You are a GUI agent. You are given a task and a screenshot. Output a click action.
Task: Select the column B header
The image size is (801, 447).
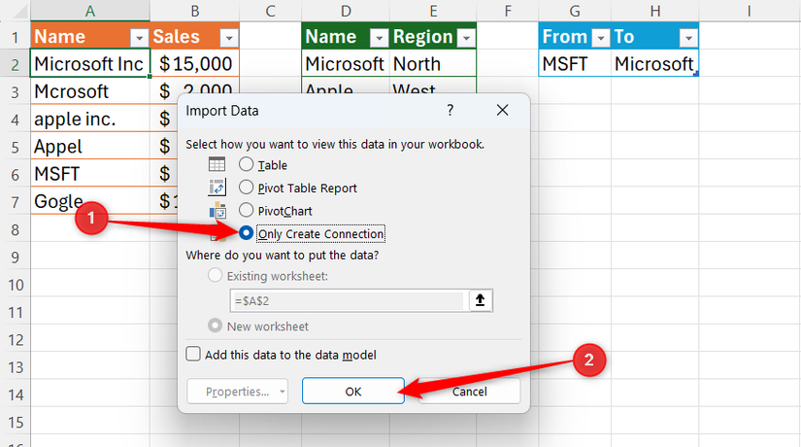(194, 11)
